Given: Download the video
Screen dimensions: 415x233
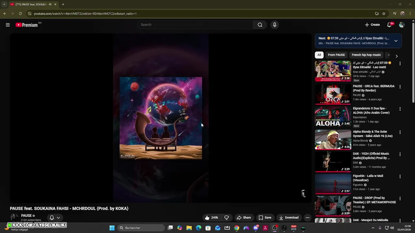Looking at the screenshot, I should click(289, 217).
